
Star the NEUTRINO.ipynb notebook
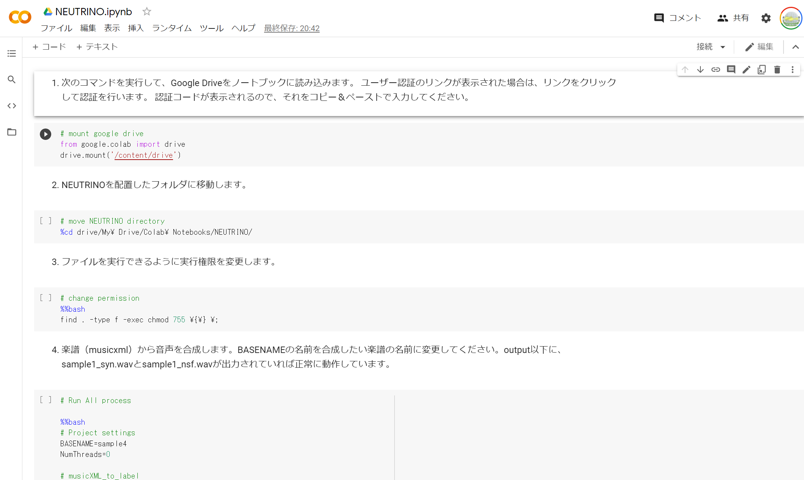(147, 12)
